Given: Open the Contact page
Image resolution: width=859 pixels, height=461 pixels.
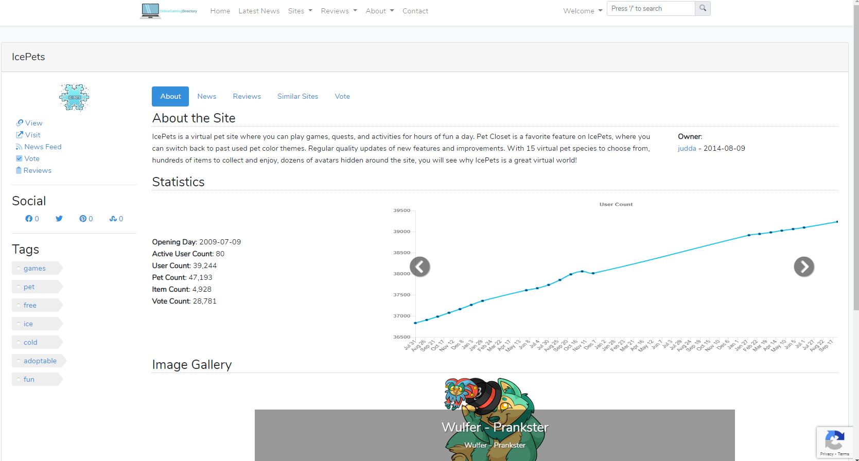Looking at the screenshot, I should [x=415, y=11].
